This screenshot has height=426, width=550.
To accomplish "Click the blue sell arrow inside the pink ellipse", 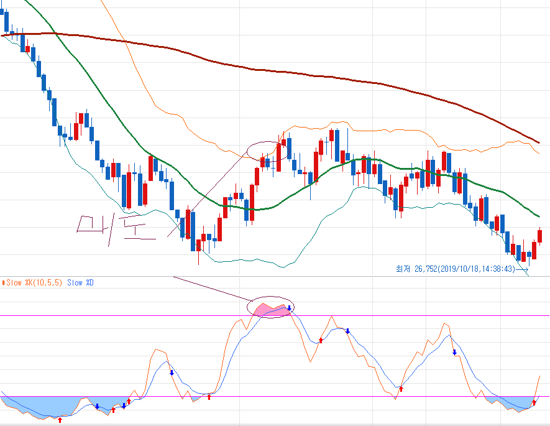I will point(289,308).
